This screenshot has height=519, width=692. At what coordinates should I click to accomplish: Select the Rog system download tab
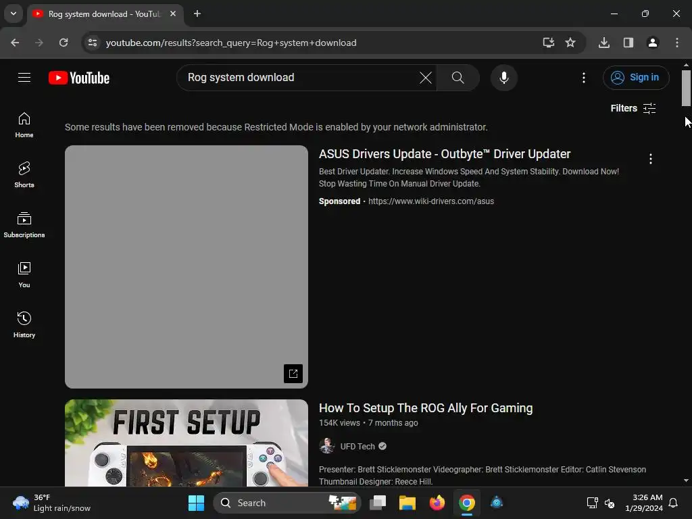(105, 14)
